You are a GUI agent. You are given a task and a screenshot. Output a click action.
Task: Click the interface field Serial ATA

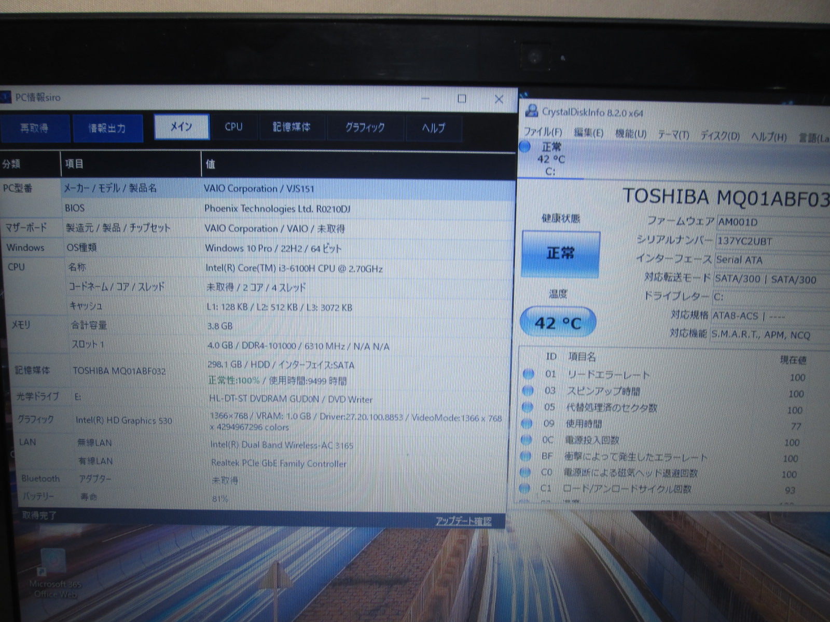pyautogui.click(x=772, y=260)
